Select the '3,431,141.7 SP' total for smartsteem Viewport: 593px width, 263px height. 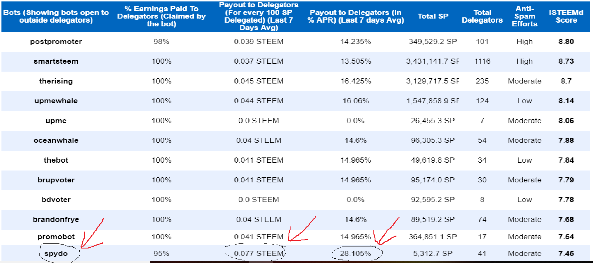[x=433, y=61]
